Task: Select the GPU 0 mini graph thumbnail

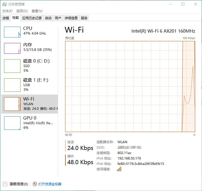Action: [12, 123]
